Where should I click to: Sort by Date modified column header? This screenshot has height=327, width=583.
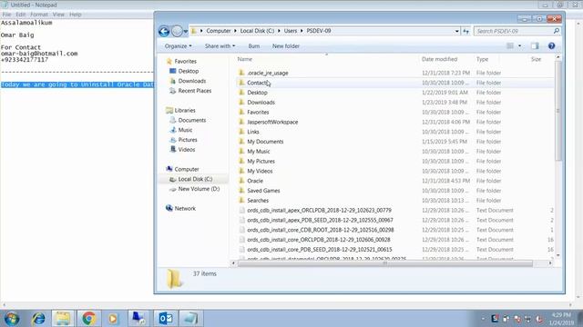point(439,59)
